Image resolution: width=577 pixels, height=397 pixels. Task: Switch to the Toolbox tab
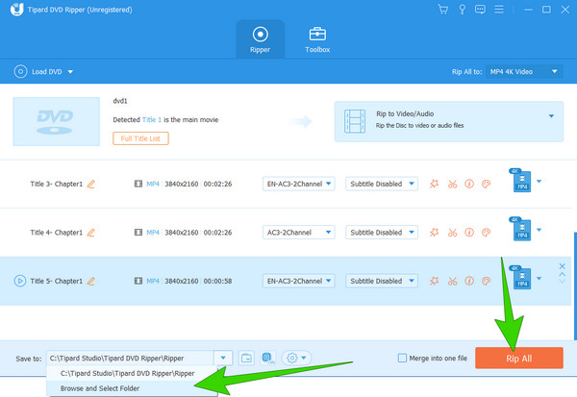pyautogui.click(x=317, y=39)
